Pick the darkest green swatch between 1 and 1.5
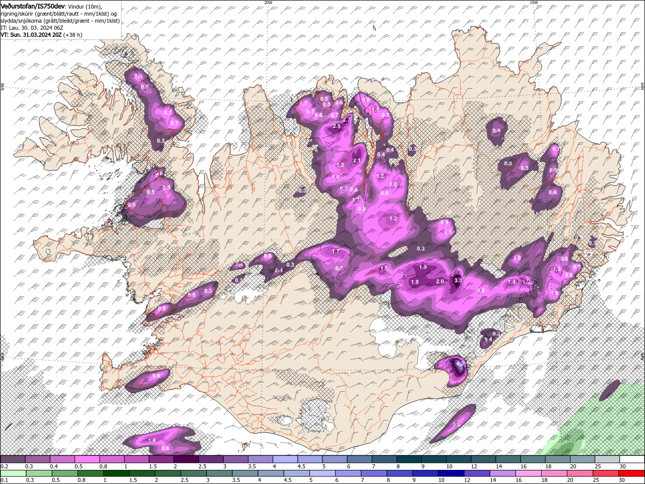This screenshot has width=645, height=484. click(116, 473)
